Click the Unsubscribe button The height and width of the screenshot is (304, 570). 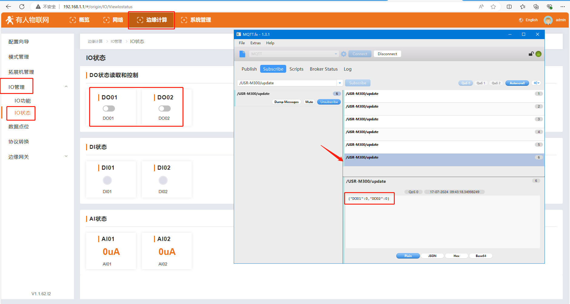(x=329, y=102)
